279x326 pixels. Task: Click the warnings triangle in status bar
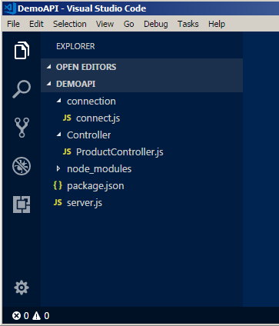[x=37, y=316]
